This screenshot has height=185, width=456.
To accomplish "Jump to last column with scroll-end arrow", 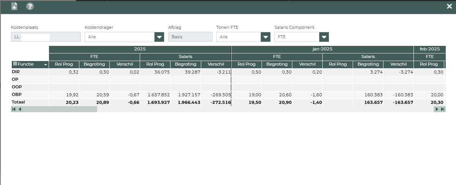I will pyautogui.click(x=442, y=109).
